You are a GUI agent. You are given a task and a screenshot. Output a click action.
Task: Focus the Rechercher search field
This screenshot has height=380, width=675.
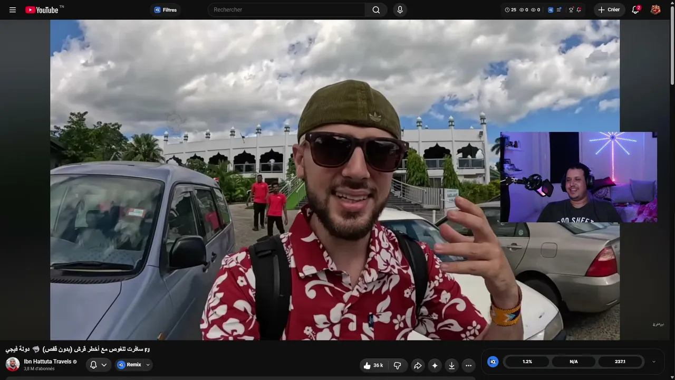[x=286, y=9]
